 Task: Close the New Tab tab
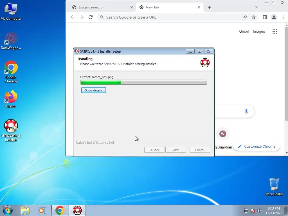(199, 7)
